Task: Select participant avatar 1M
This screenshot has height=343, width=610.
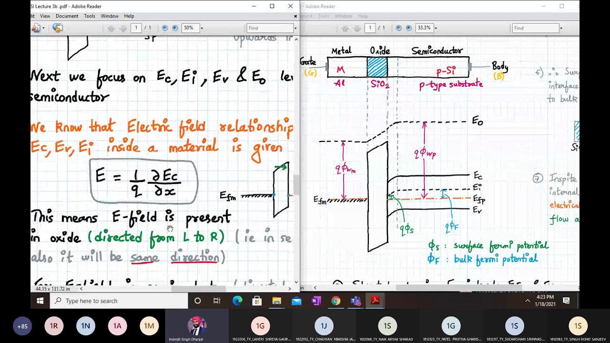Action: coord(149,326)
